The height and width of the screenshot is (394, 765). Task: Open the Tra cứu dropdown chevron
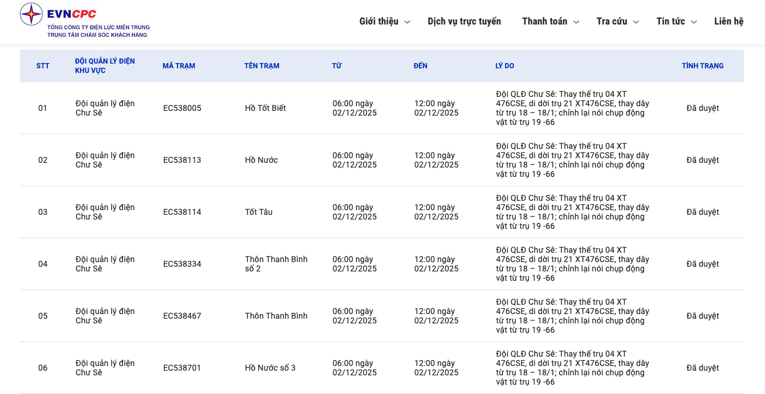(x=637, y=22)
